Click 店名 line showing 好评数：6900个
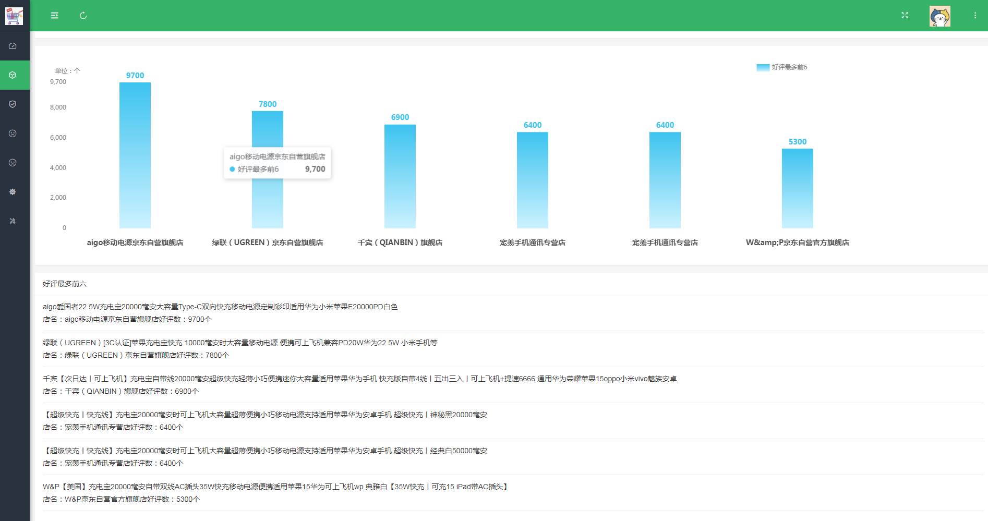This screenshot has width=988, height=521. (x=121, y=391)
